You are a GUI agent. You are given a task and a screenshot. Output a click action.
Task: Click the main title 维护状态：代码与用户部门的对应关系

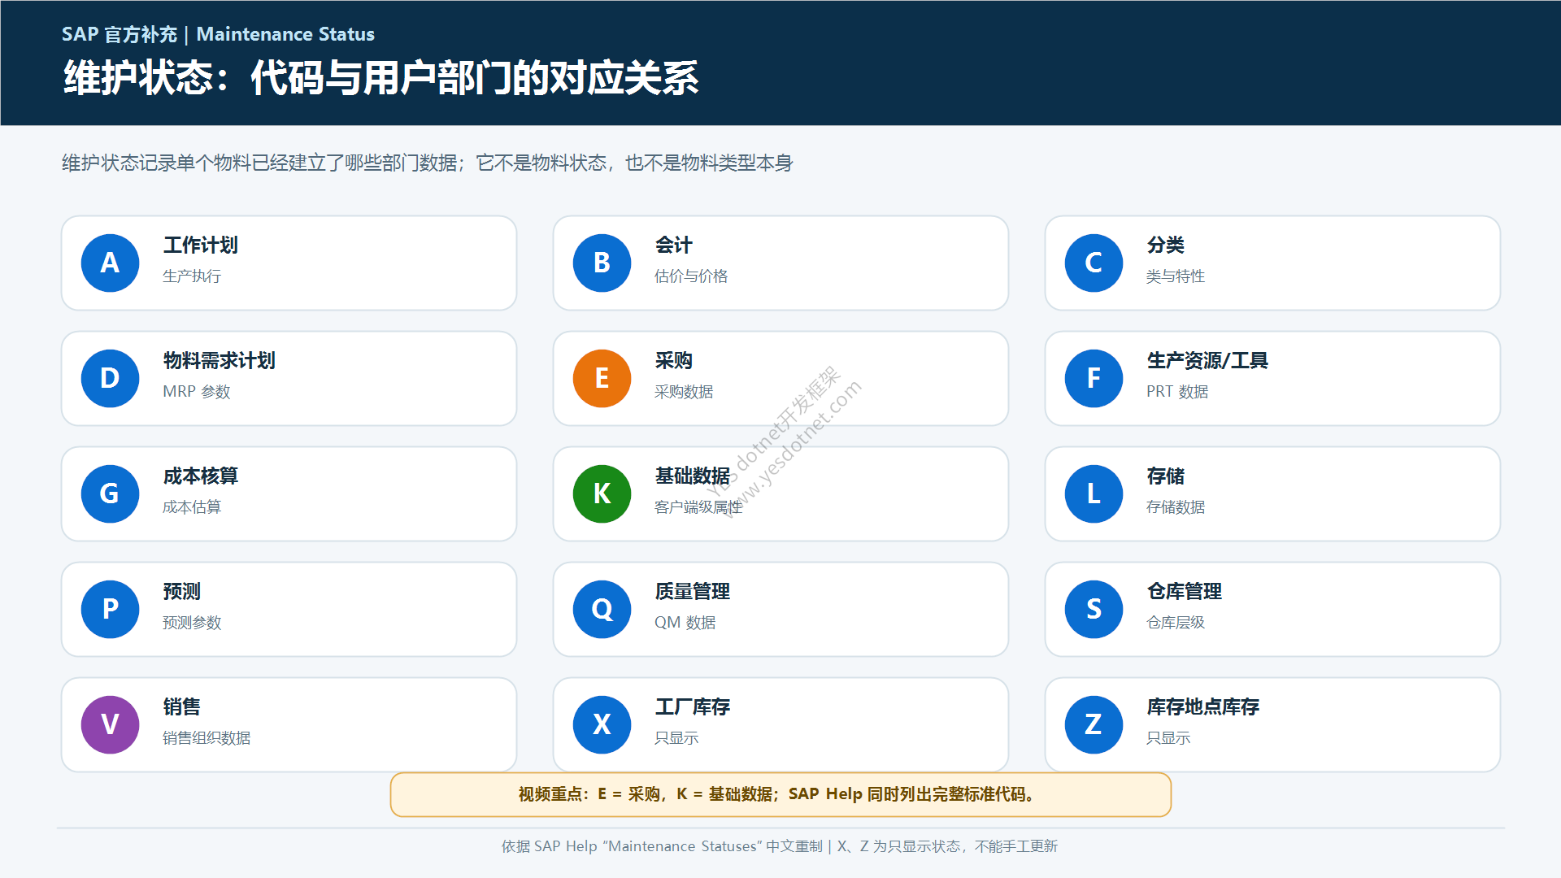[x=380, y=78]
